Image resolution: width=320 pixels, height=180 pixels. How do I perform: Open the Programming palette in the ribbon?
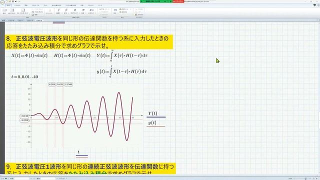(x=74, y=11)
